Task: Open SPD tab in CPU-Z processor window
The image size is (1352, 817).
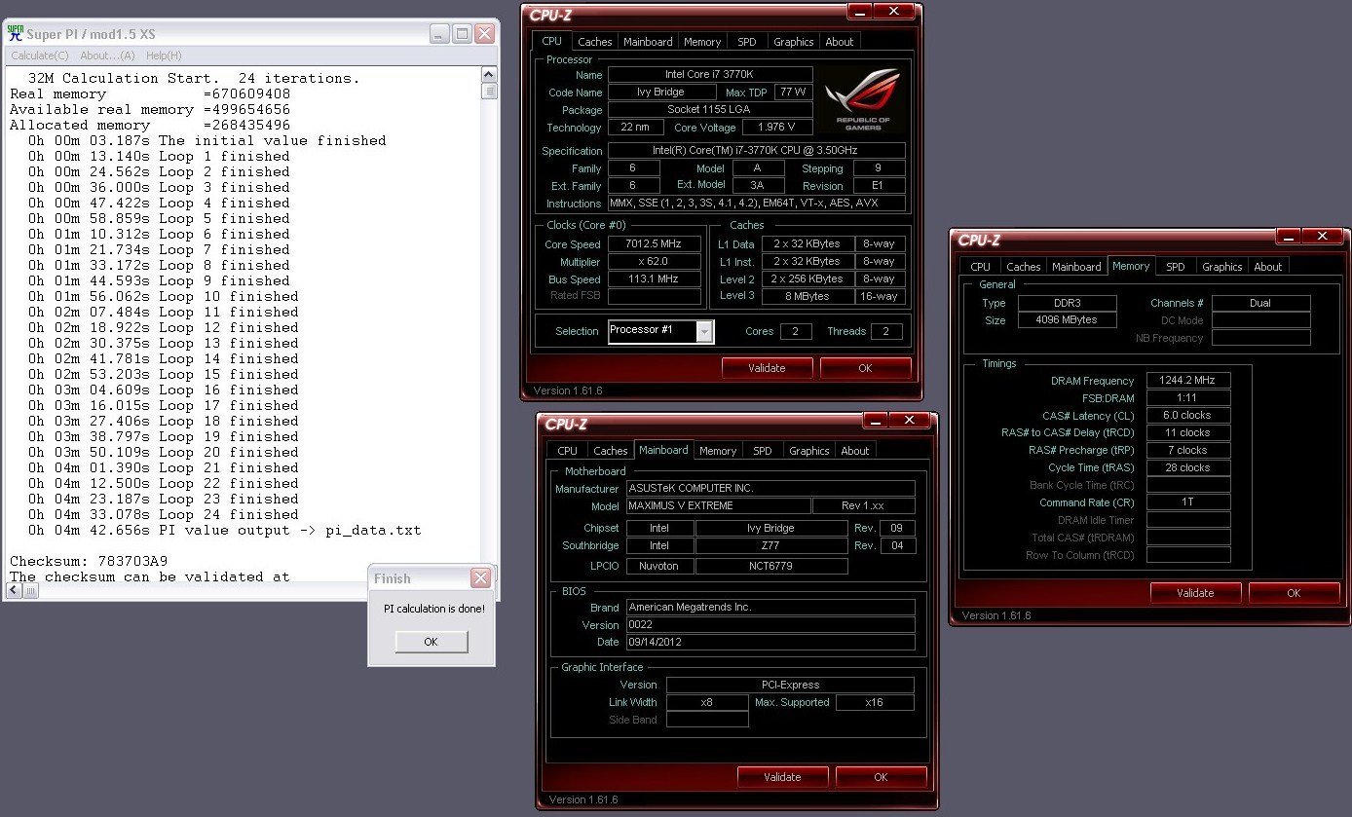Action: 746,42
